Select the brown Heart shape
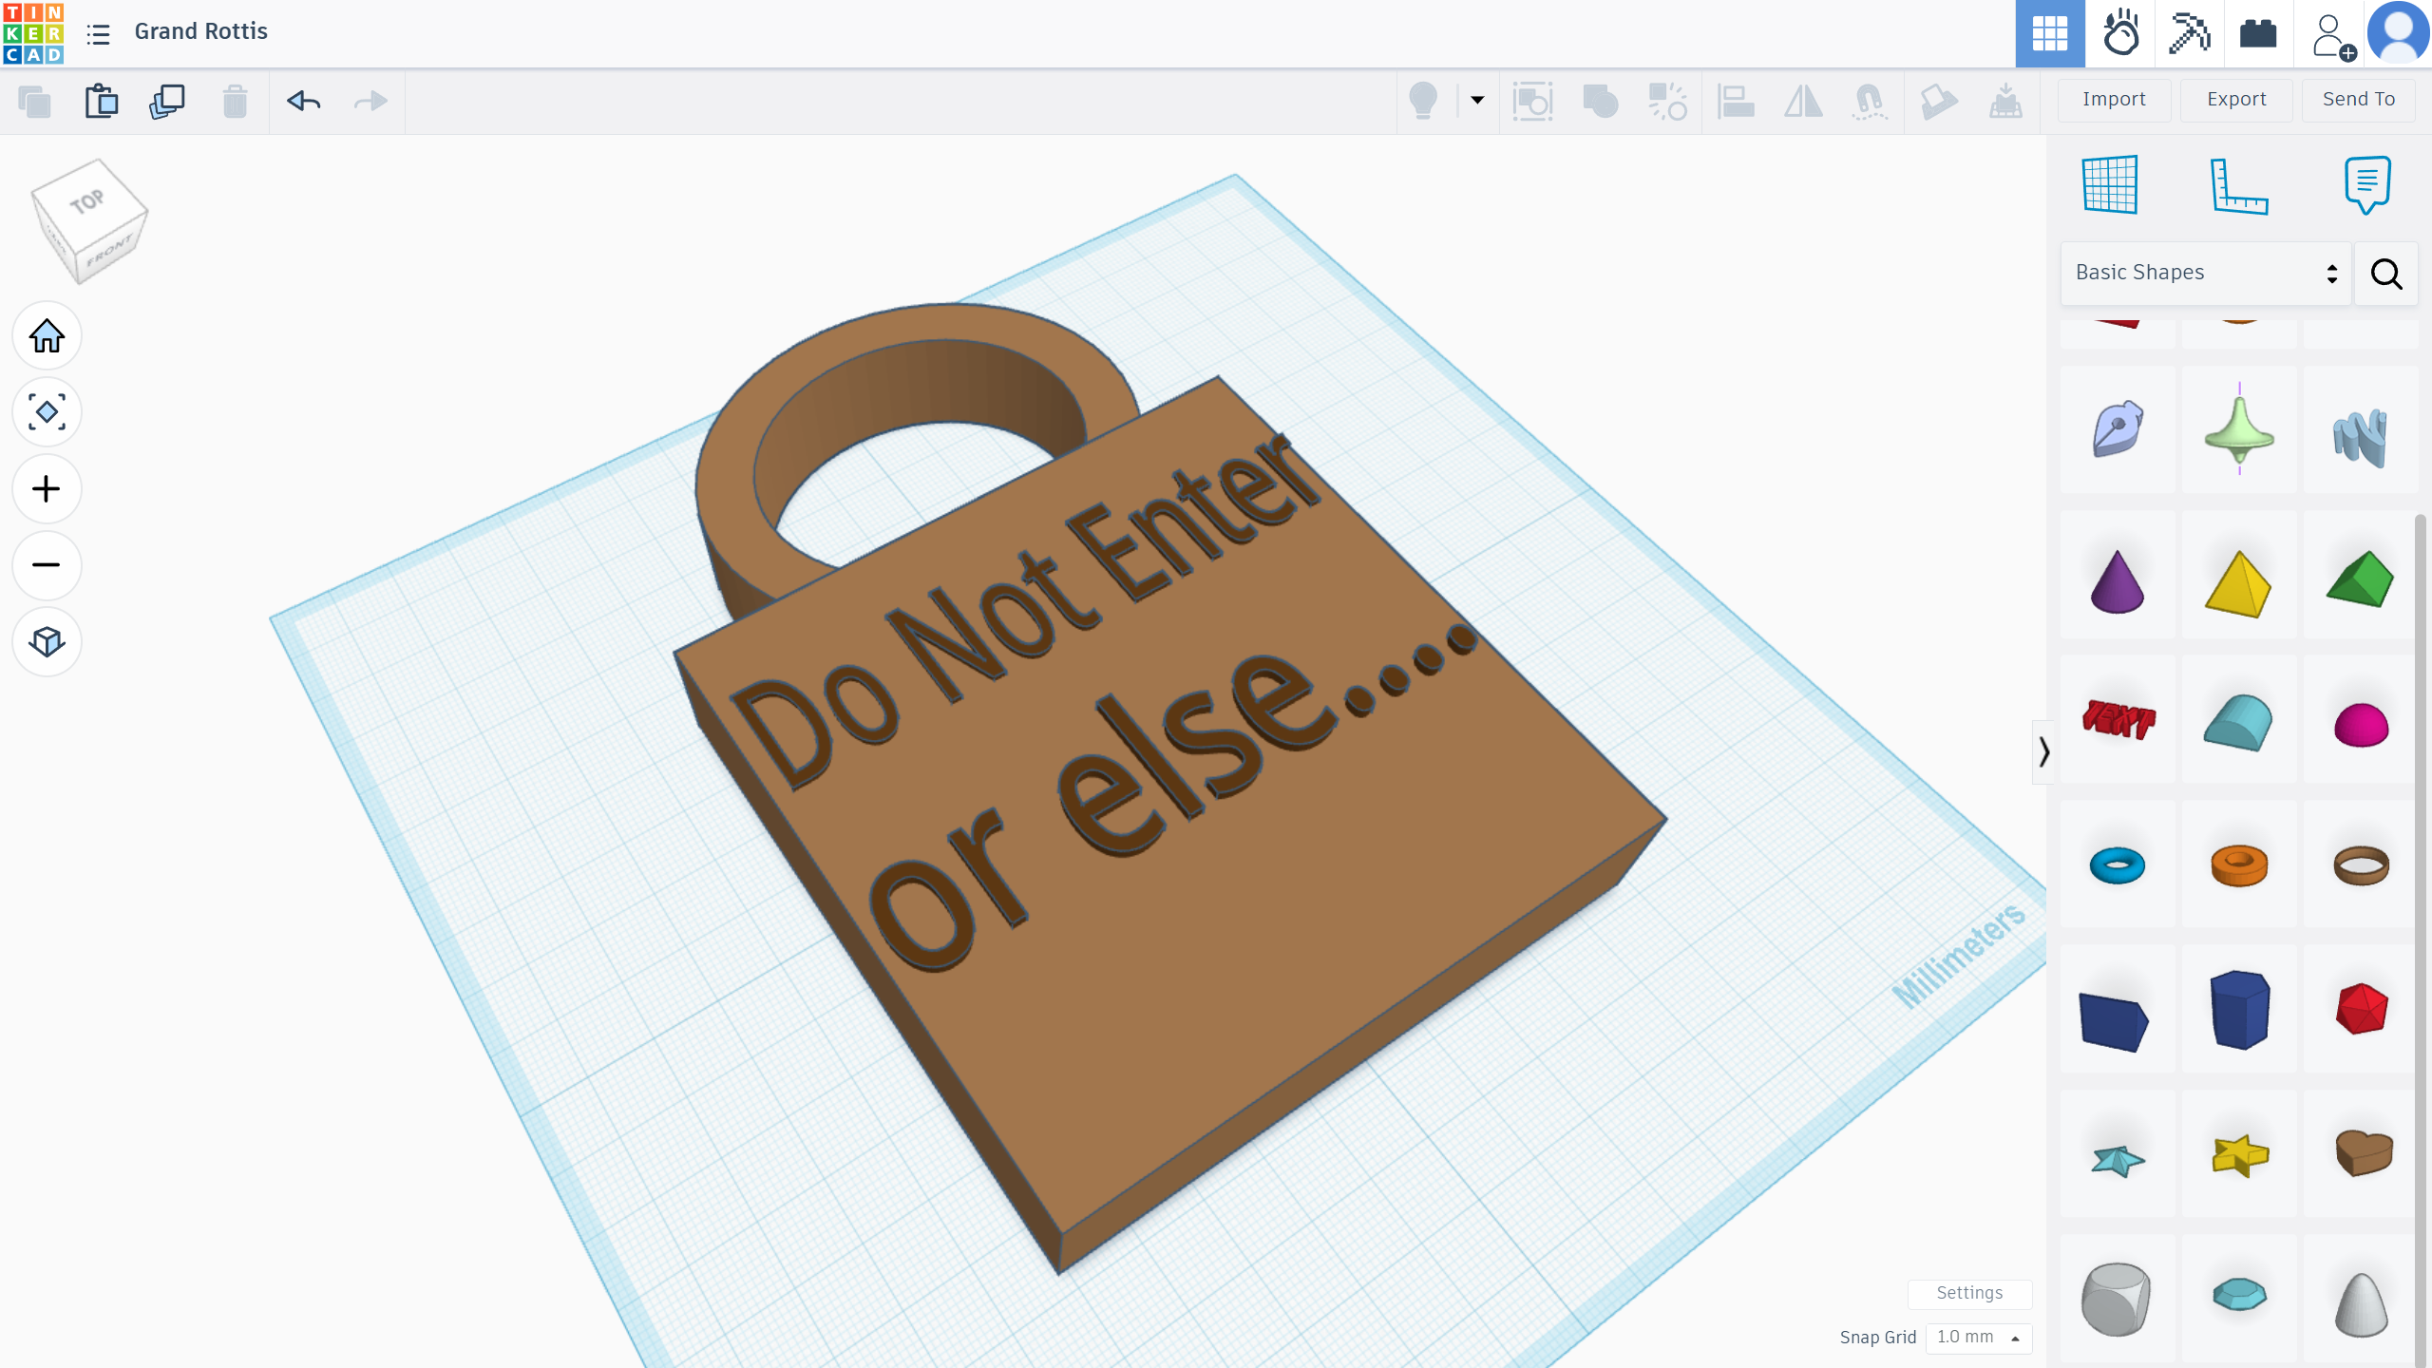This screenshot has width=2432, height=1368. (x=2361, y=1154)
